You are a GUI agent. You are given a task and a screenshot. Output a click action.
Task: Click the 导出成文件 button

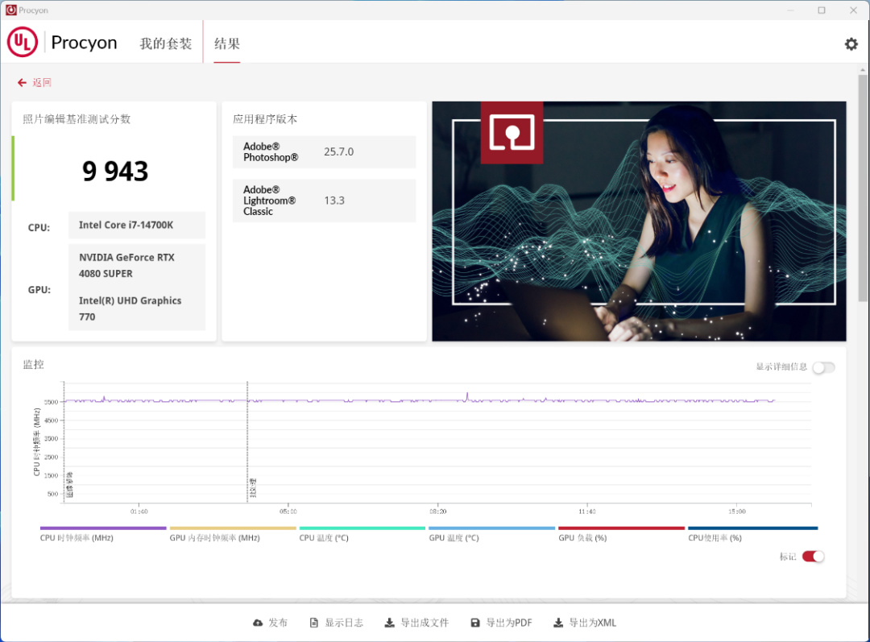pos(416,623)
